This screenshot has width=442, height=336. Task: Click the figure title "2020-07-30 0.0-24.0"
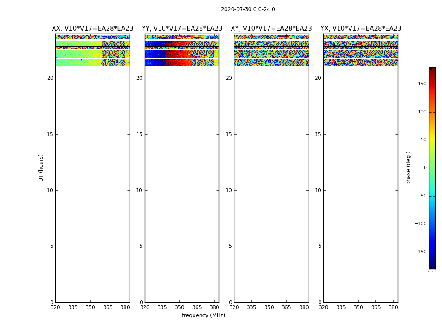(x=248, y=9)
